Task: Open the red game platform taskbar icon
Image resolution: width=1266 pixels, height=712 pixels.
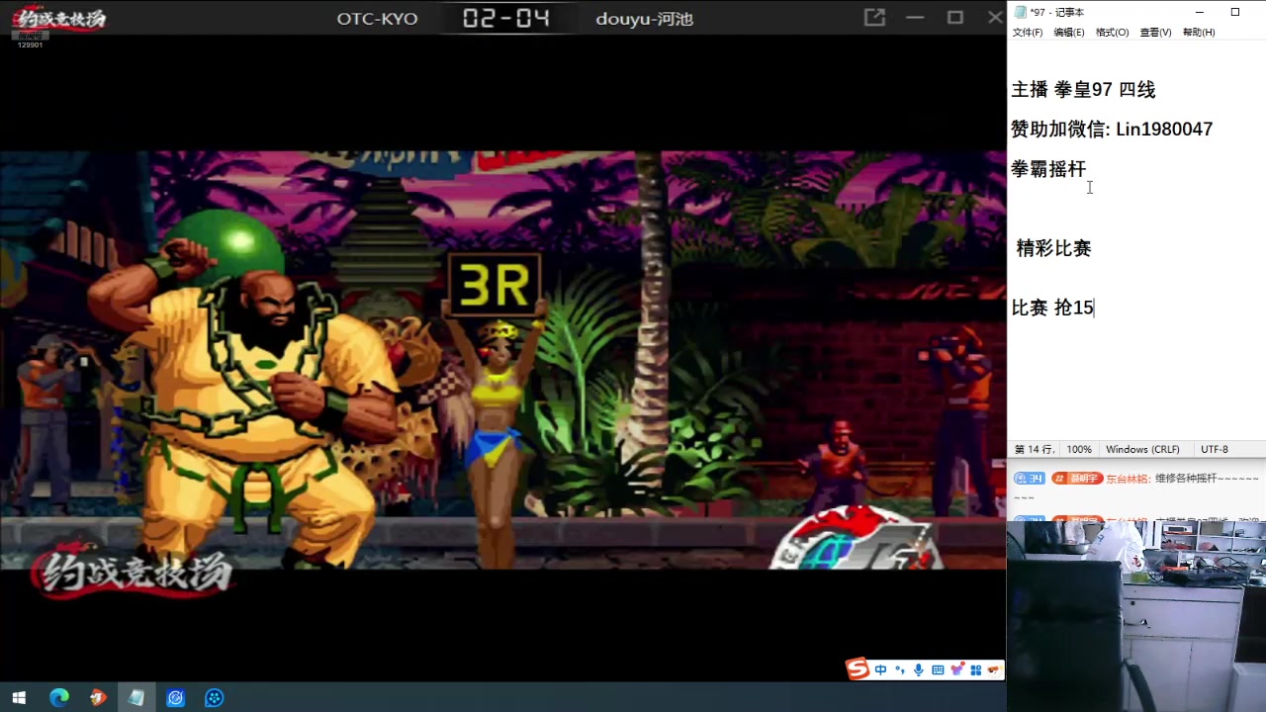Action: [x=97, y=698]
